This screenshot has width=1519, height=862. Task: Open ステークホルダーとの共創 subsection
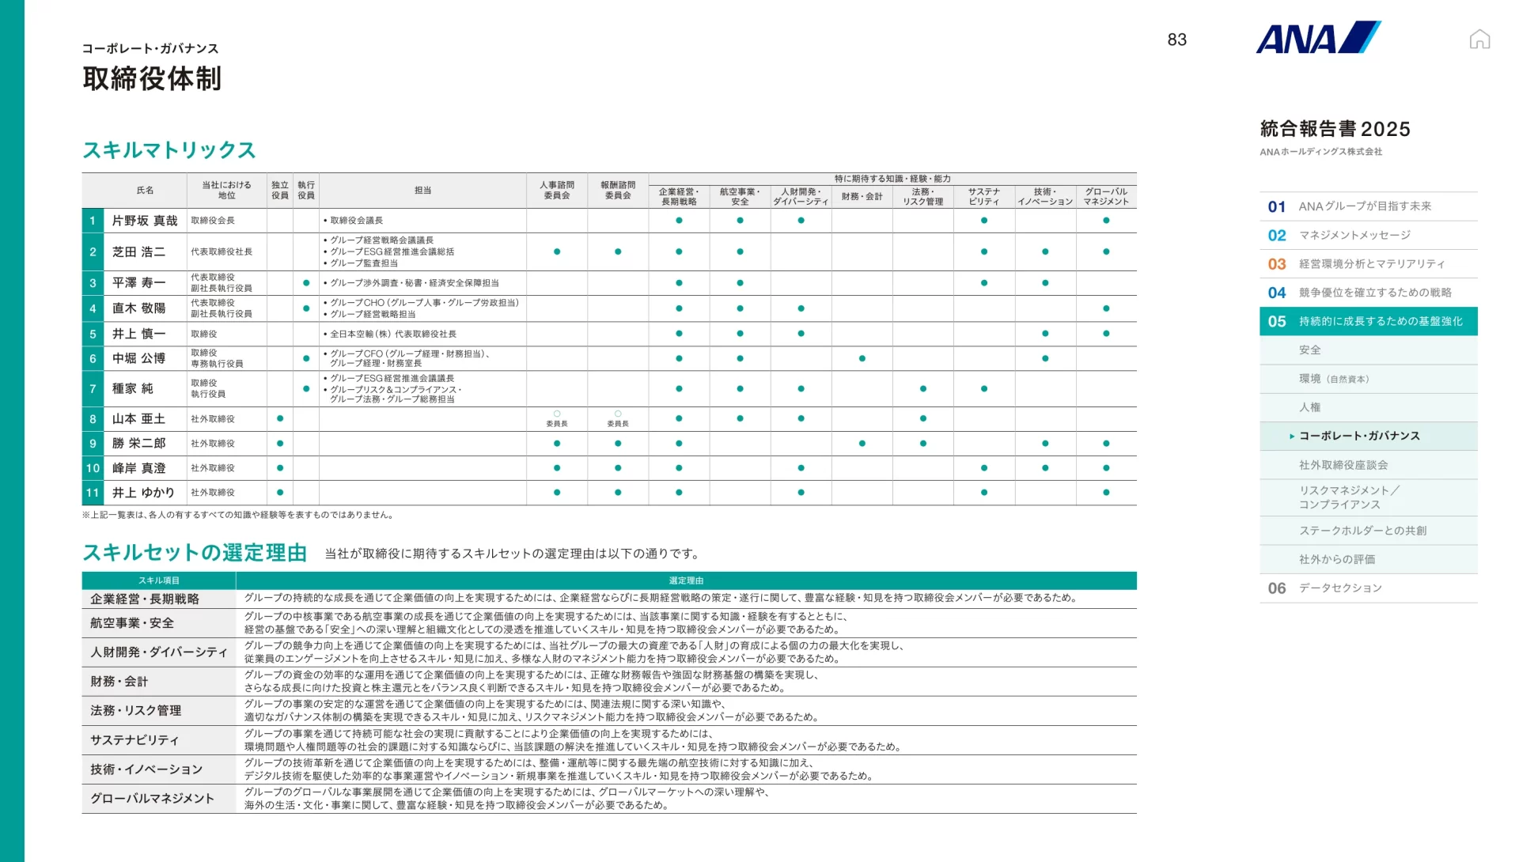(x=1362, y=531)
